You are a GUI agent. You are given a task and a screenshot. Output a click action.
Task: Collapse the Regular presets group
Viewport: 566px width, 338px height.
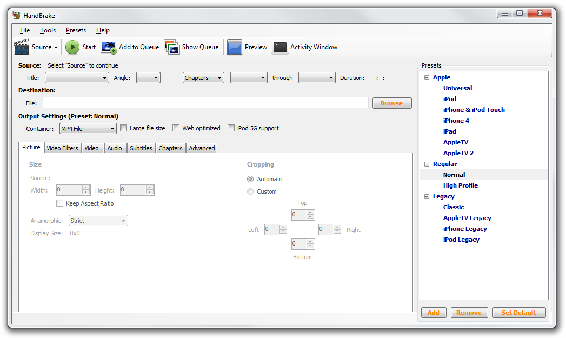427,164
